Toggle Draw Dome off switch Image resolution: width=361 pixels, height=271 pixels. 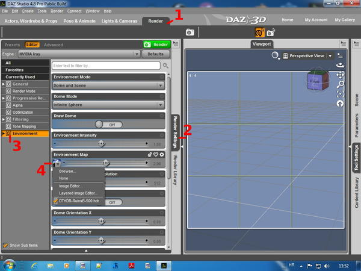[x=109, y=125]
